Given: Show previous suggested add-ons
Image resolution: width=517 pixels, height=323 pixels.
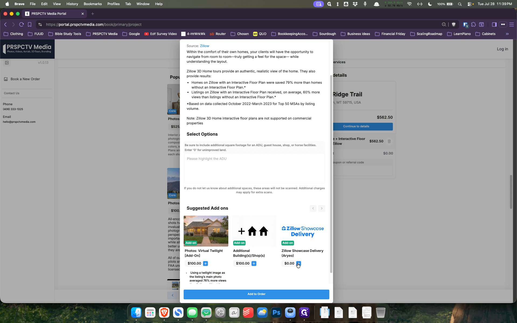Looking at the screenshot, I should 313,208.
